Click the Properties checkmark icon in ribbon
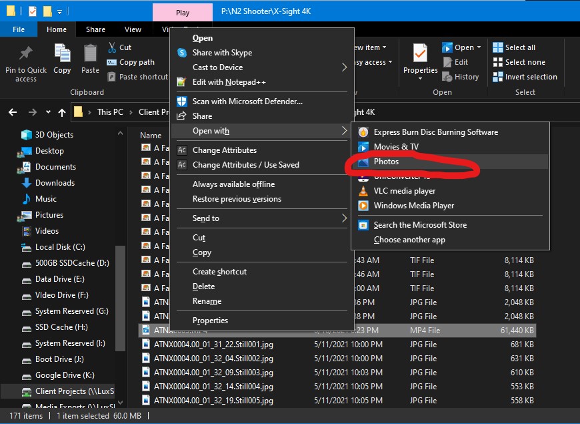 [x=420, y=53]
